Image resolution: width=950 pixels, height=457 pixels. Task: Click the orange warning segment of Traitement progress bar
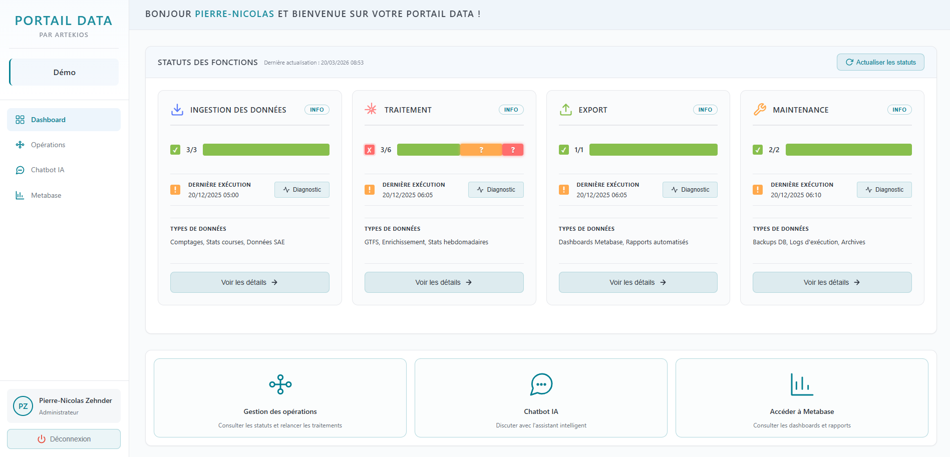click(481, 149)
